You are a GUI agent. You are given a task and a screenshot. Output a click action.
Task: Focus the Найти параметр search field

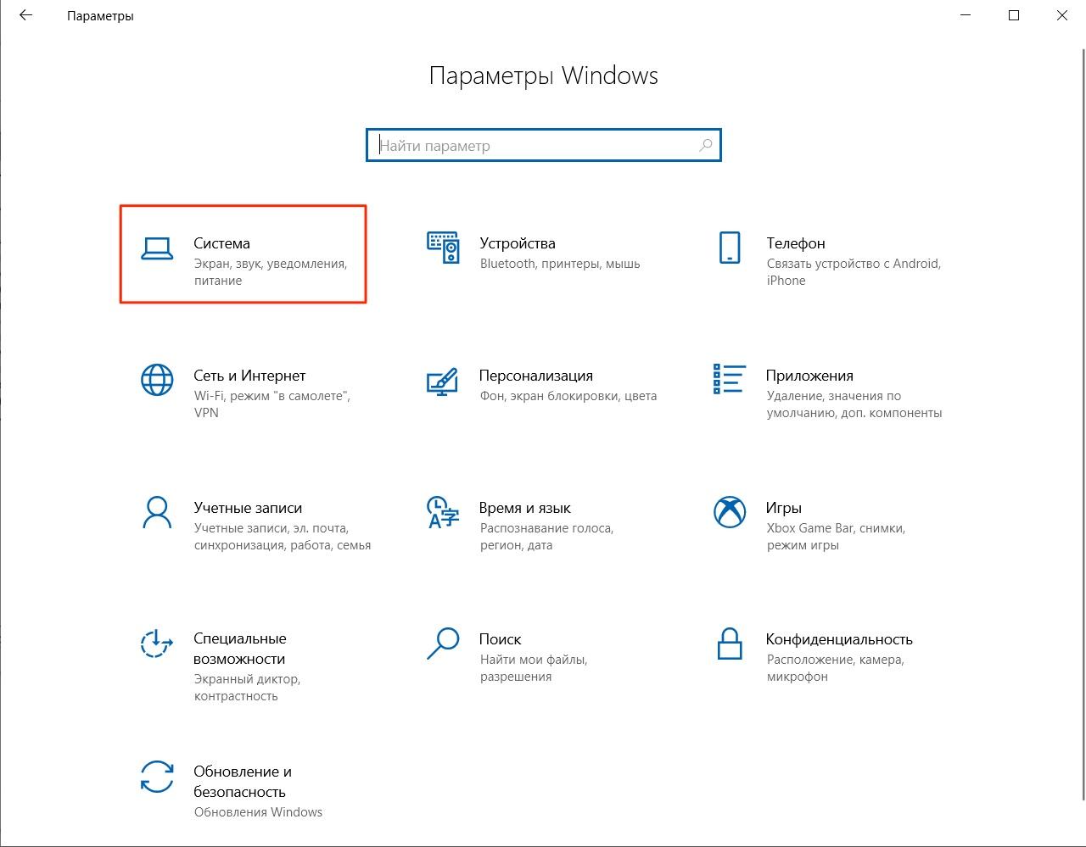tap(544, 145)
